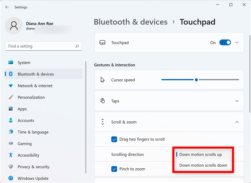Minimize the Settings window

pos(218,5)
